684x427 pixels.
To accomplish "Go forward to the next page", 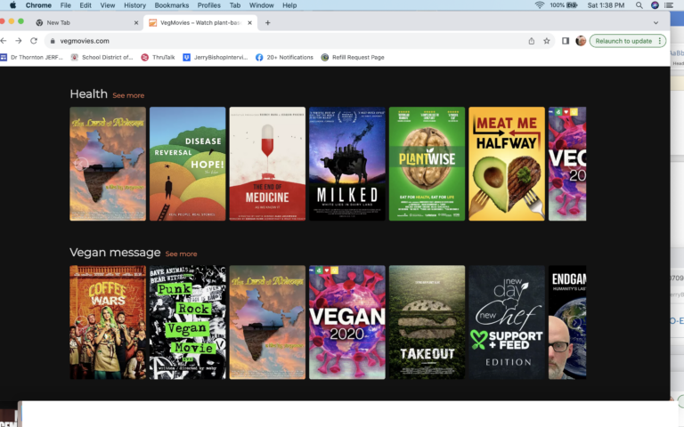I will coord(19,41).
